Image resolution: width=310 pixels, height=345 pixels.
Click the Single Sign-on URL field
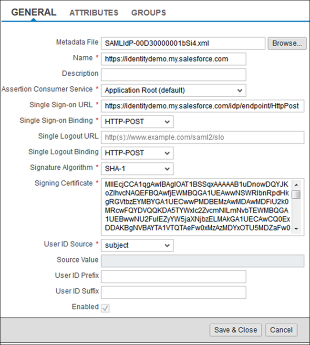point(203,106)
